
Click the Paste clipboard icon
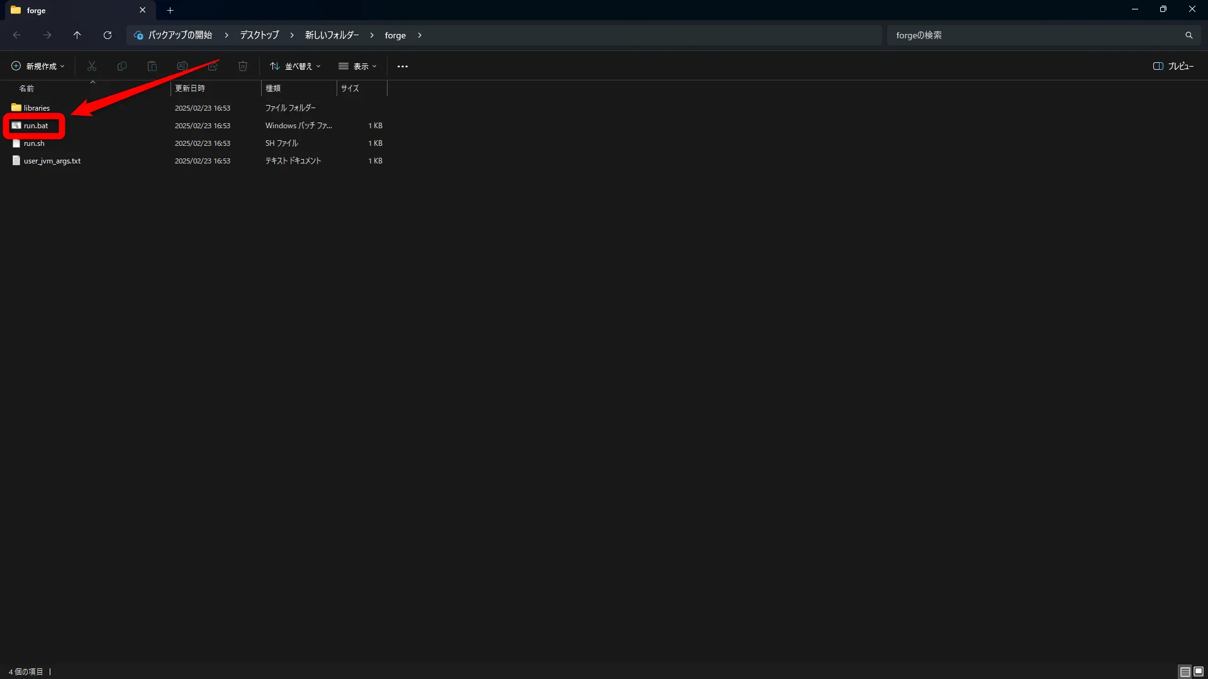coord(152,66)
